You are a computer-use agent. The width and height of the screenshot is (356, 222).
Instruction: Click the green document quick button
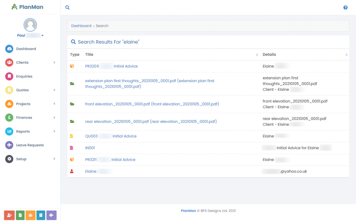tap(20, 215)
